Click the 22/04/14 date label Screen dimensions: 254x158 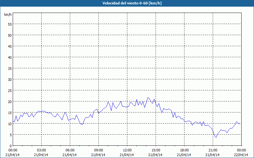[241, 155]
